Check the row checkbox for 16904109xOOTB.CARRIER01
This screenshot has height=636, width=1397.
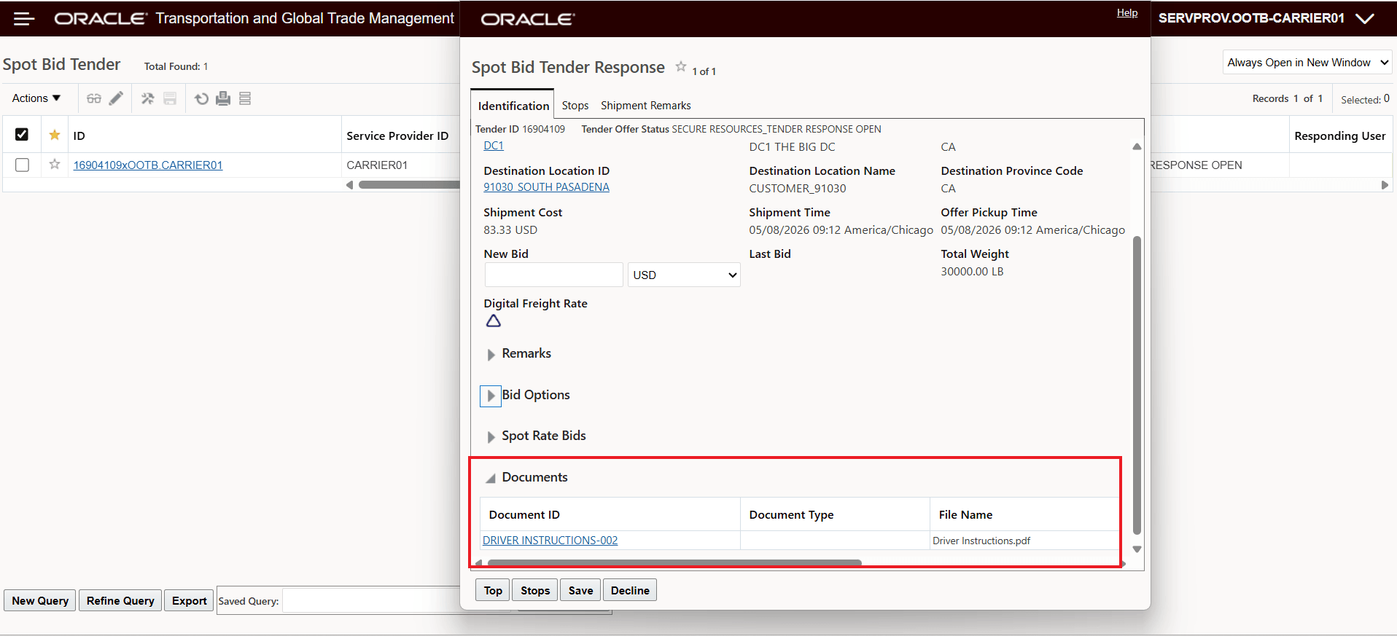[x=22, y=165]
